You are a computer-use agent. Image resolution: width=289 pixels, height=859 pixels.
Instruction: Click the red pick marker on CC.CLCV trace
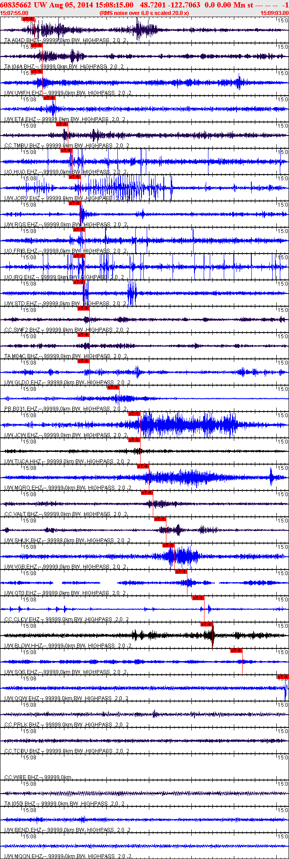click(x=198, y=598)
